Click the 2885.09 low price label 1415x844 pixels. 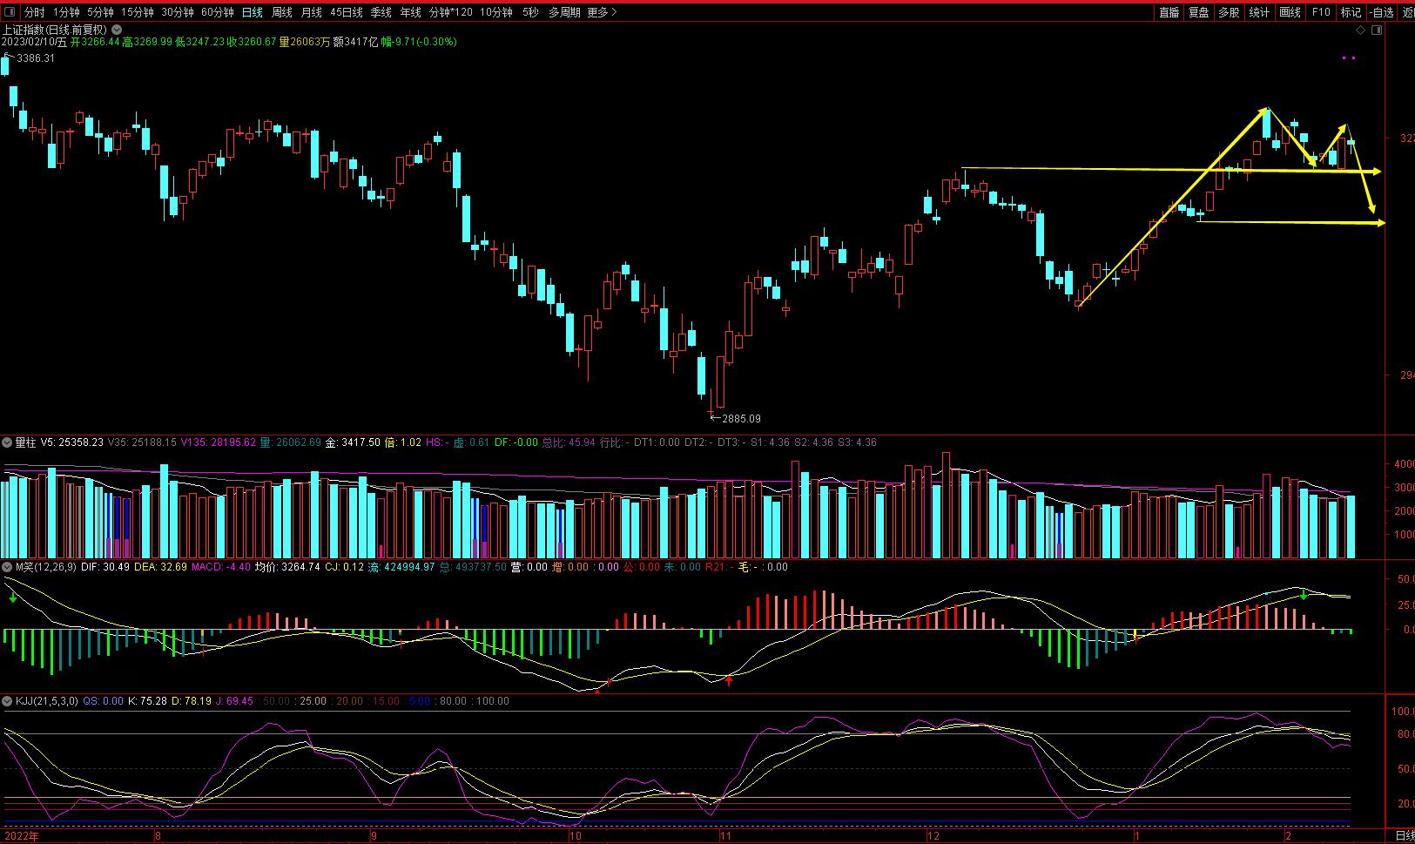740,419
